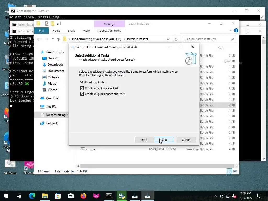Open the Windows Start menu

(6, 196)
